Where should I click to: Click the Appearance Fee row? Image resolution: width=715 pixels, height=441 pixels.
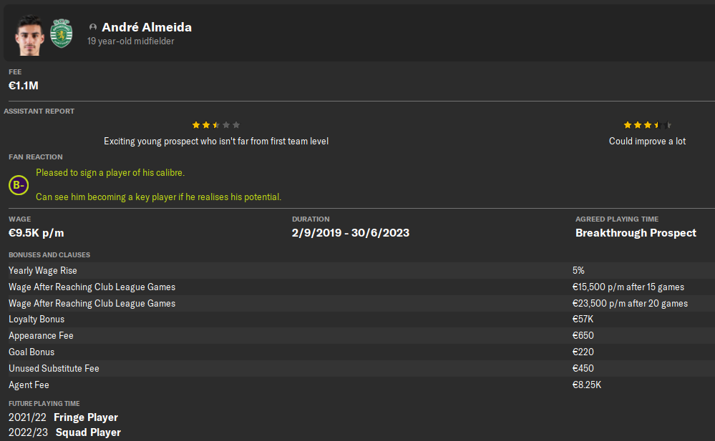pos(358,336)
